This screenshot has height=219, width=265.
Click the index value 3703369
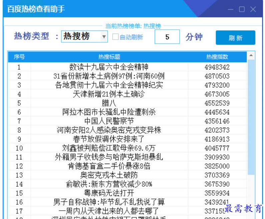click(x=217, y=175)
